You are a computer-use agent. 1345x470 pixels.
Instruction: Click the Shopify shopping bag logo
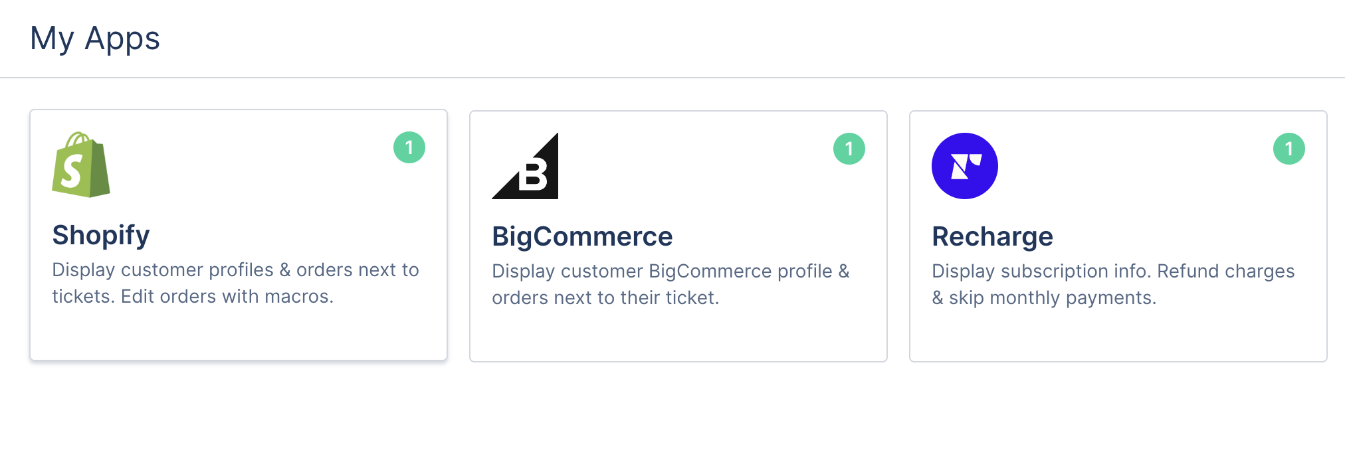pyautogui.click(x=81, y=165)
